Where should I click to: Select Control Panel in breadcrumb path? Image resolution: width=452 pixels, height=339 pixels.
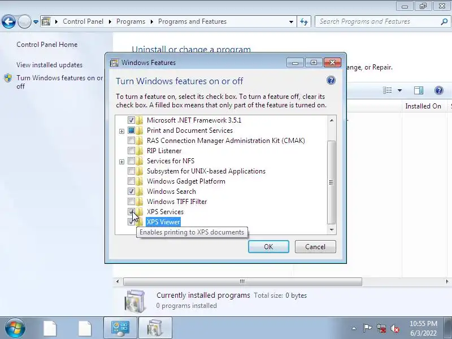[x=82, y=21]
